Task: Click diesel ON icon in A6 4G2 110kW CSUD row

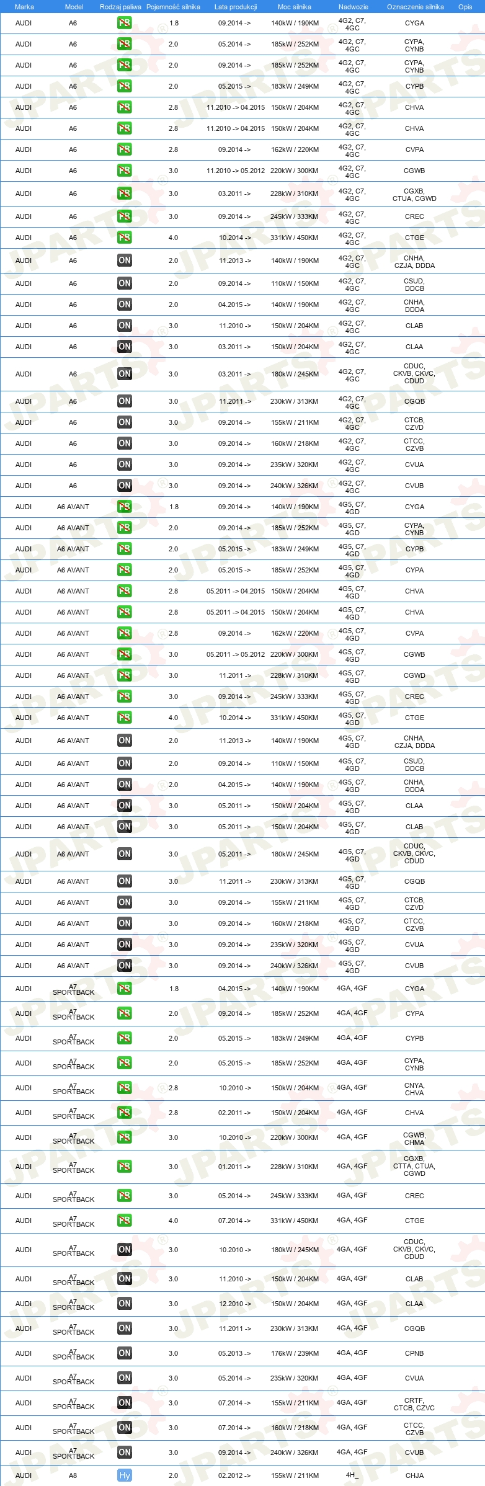Action: [x=124, y=283]
